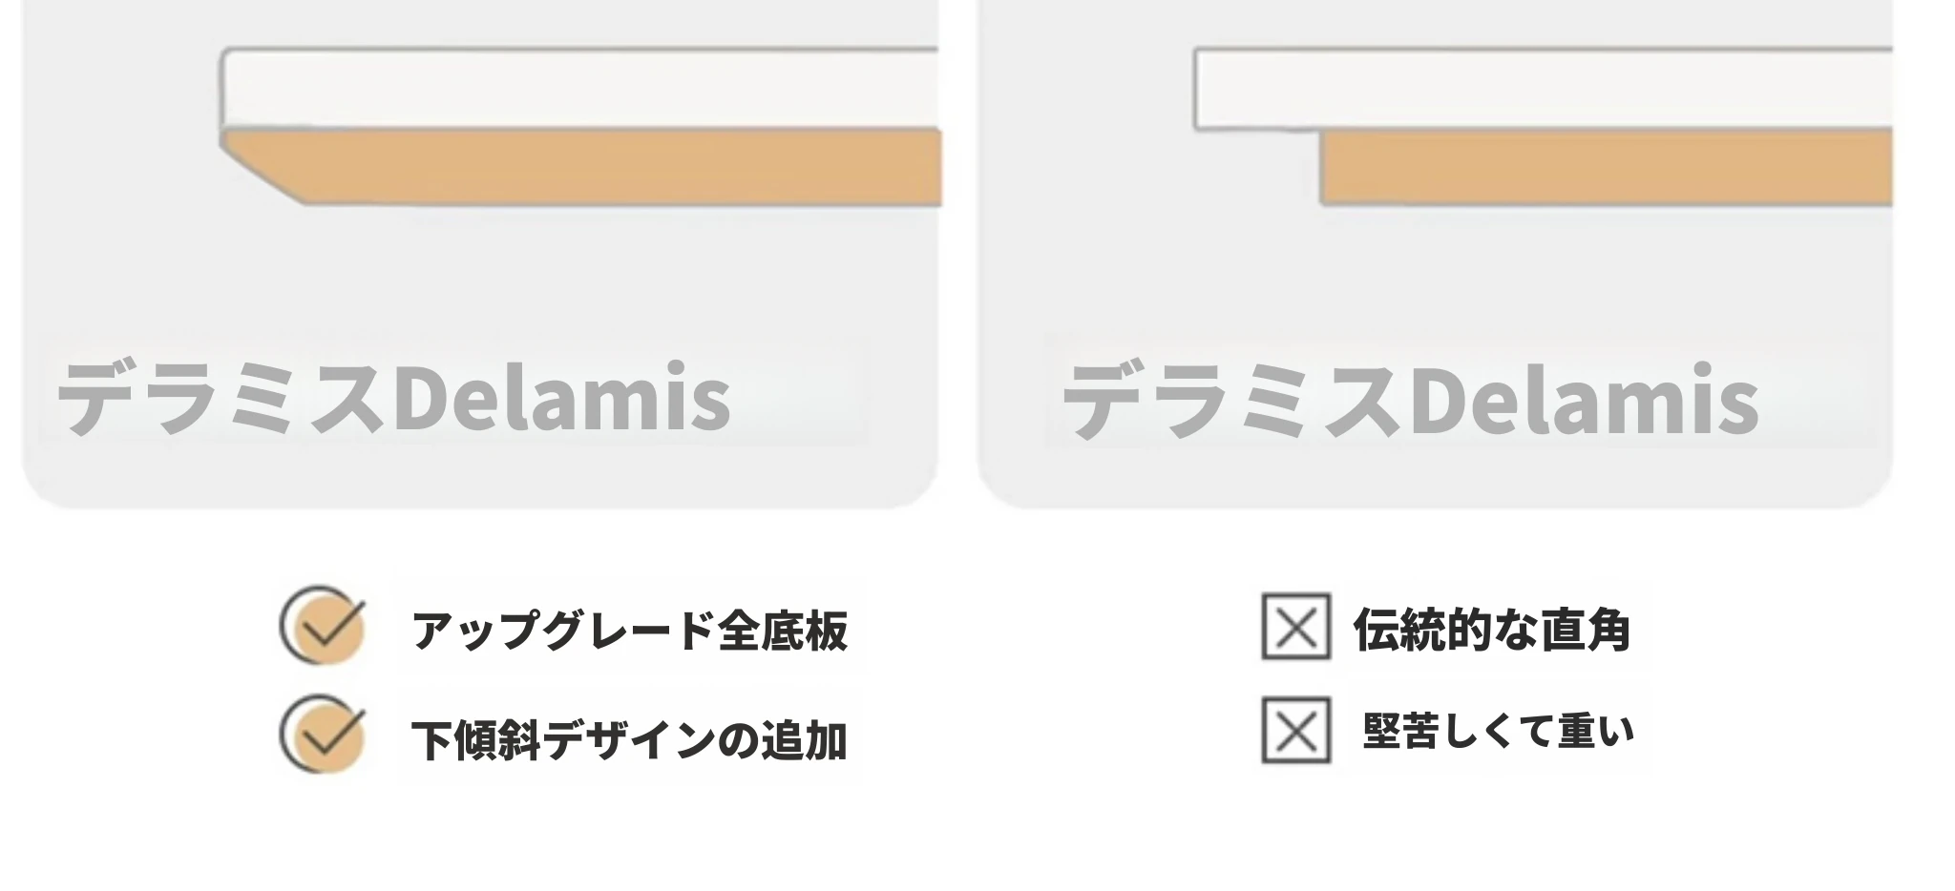This screenshot has height=891, width=1955.
Task: Click the white tabletop in right illustration
Action: pos(1544,89)
